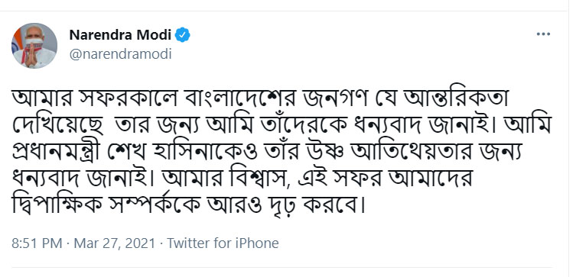
Task: Open the three-dot more options menu
Action: (543, 34)
